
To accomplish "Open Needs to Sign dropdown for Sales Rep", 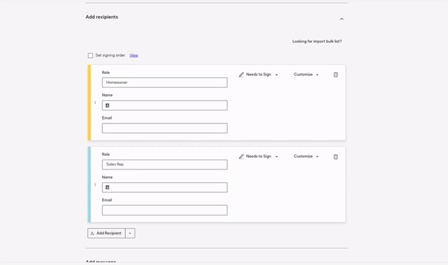I will [259, 157].
